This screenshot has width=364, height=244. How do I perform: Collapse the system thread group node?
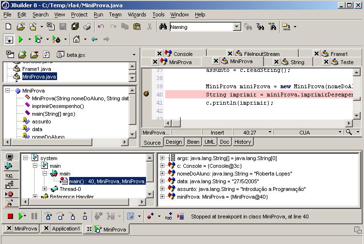click(x=25, y=158)
